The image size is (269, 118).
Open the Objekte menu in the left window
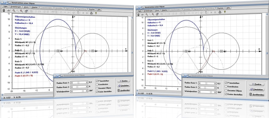(x=35, y=7)
